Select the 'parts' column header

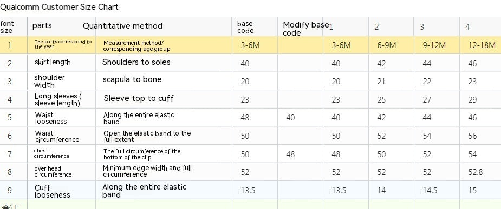tap(61, 26)
